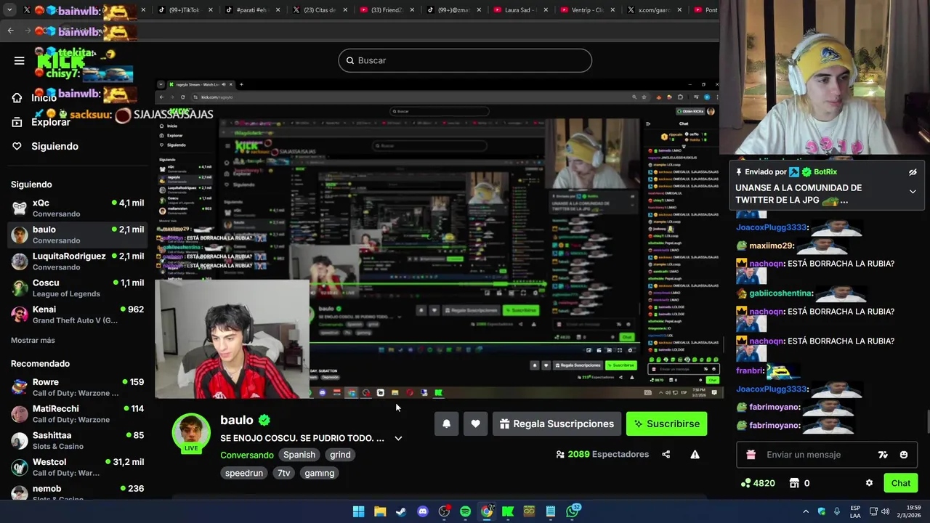Open Windows Start menu
Screen dimensions: 930x523
[x=358, y=511]
